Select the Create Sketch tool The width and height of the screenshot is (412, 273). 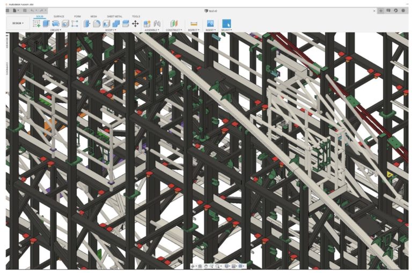tap(36, 24)
